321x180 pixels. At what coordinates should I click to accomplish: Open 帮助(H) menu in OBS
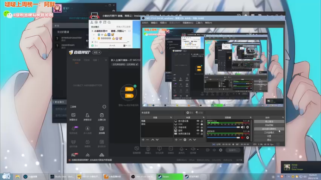pyautogui.click(x=208, y=23)
